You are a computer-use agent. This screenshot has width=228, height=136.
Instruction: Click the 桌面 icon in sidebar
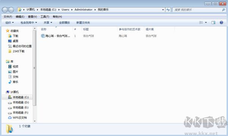(x=10, y=41)
